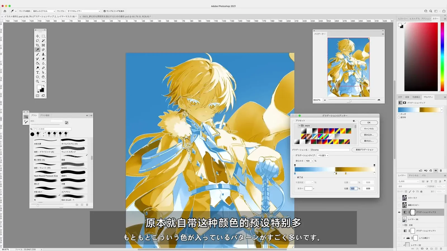
Task: Toggle Quick Mask mode
Action: click(x=37, y=96)
